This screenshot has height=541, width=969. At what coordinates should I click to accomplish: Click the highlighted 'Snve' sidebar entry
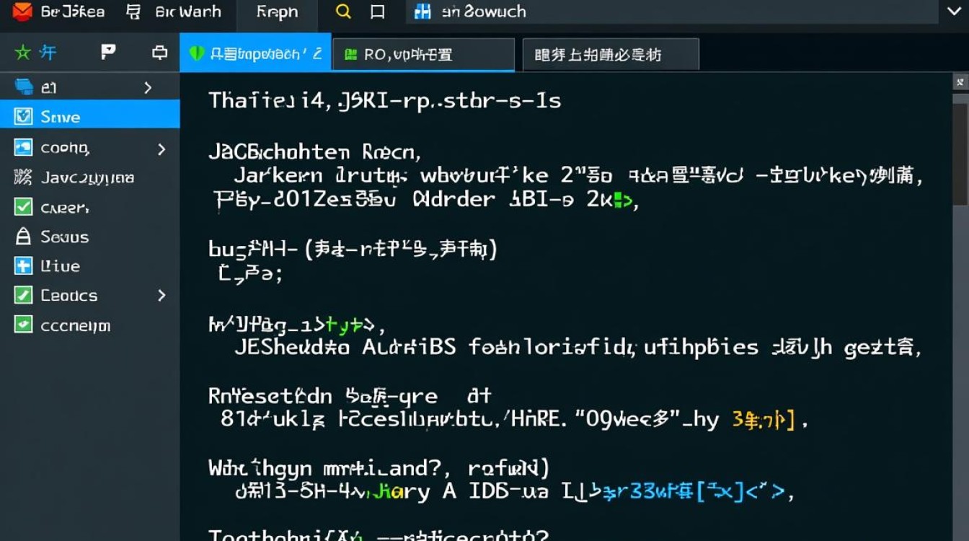pyautogui.click(x=61, y=116)
